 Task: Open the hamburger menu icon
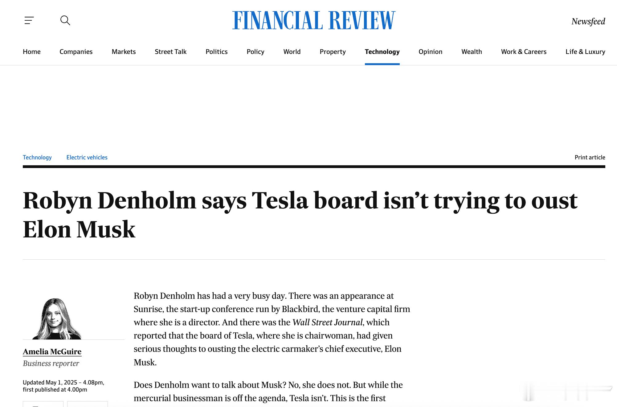[x=29, y=21]
